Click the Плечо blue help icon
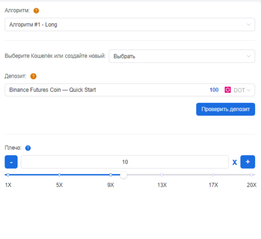Screen dimensions: 261x239 pos(28,148)
